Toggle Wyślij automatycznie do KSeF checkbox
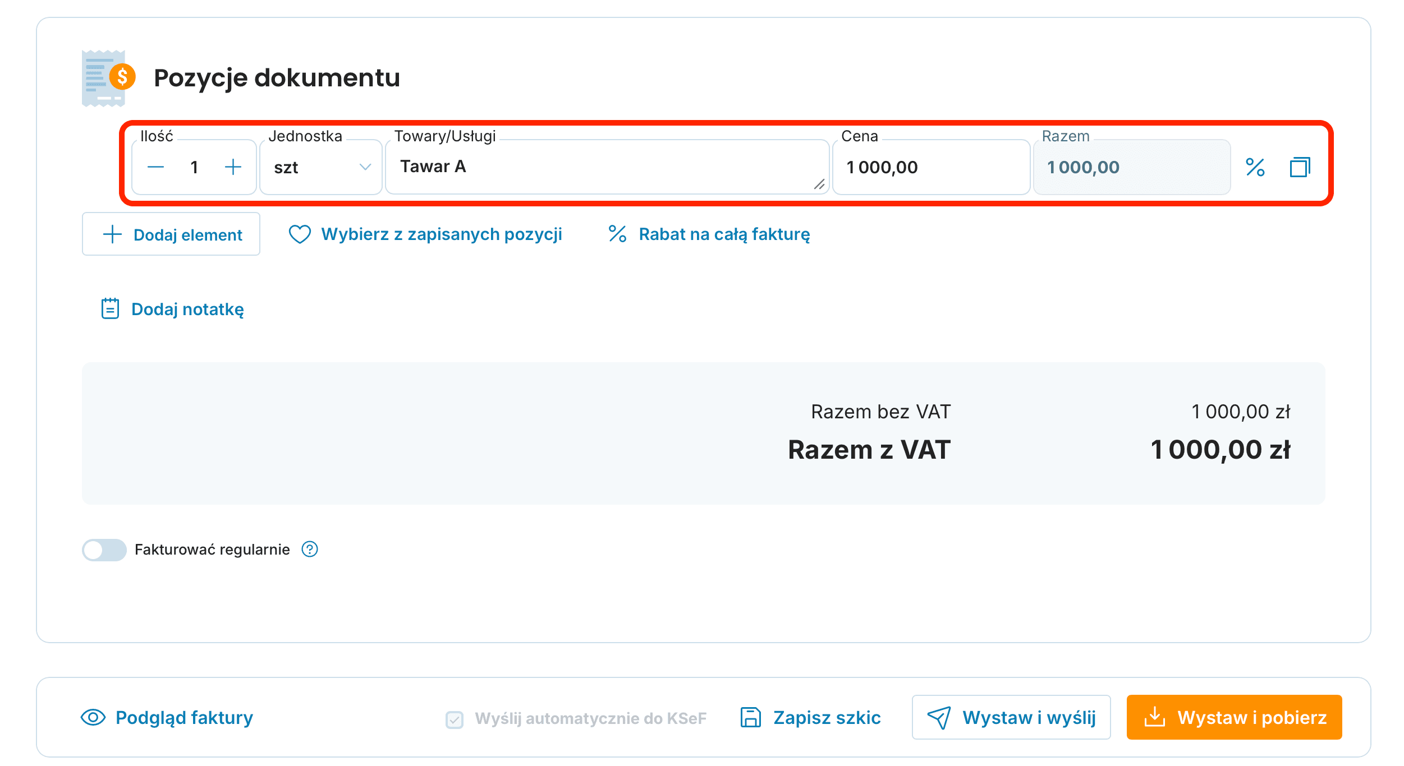Screen dimensions: 1404x766 point(455,719)
